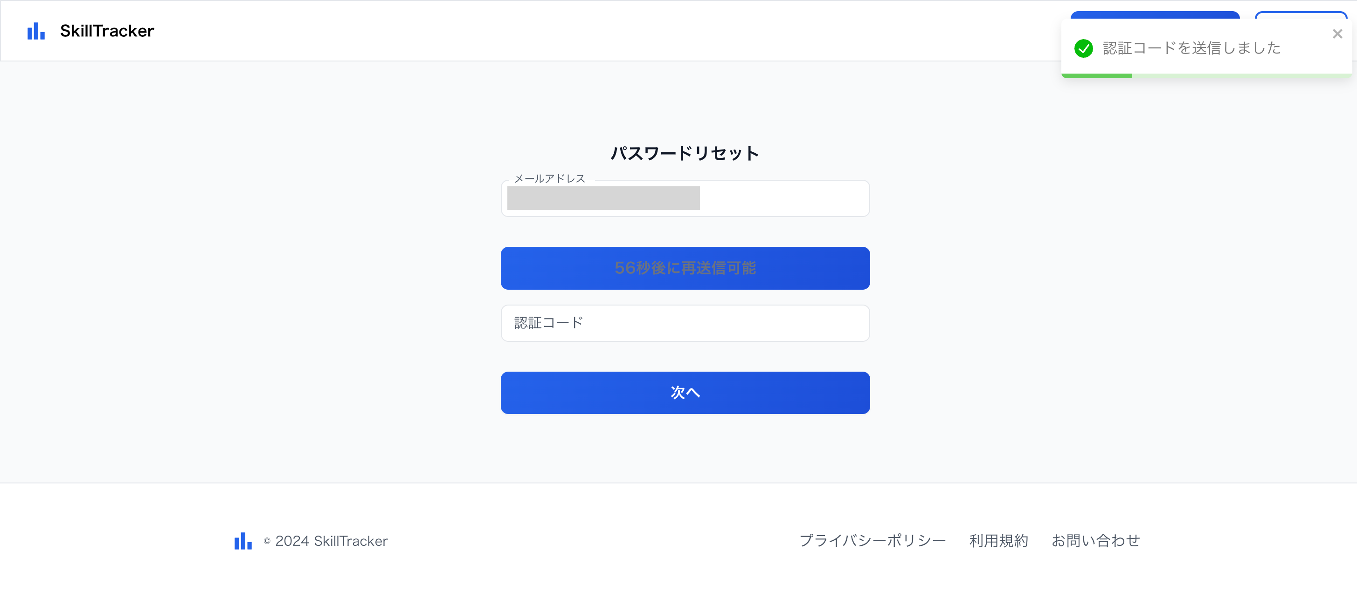
Task: Click the SkillTracker brand name in the header
Action: tap(107, 30)
